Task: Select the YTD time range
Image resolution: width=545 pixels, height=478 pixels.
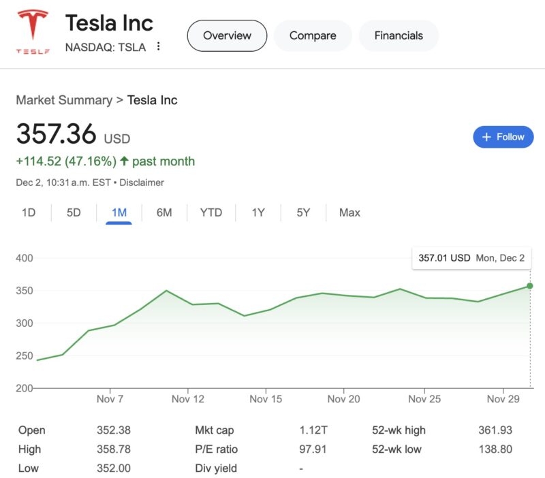Action: point(211,212)
